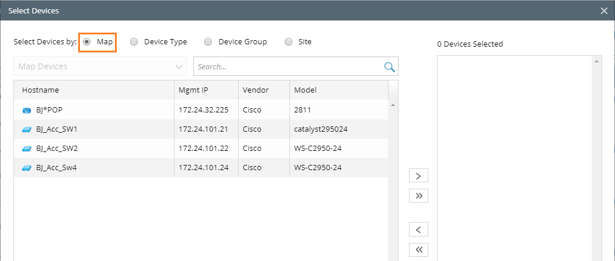Click the BJ_Acc_SW2 switch icon

26,148
